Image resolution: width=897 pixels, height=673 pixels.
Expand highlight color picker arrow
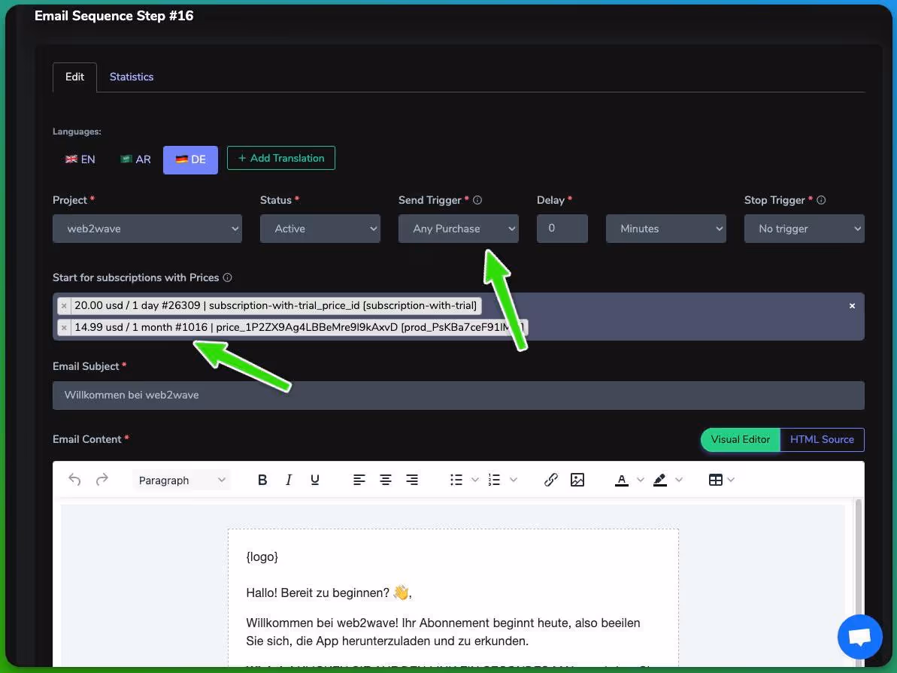(x=678, y=480)
